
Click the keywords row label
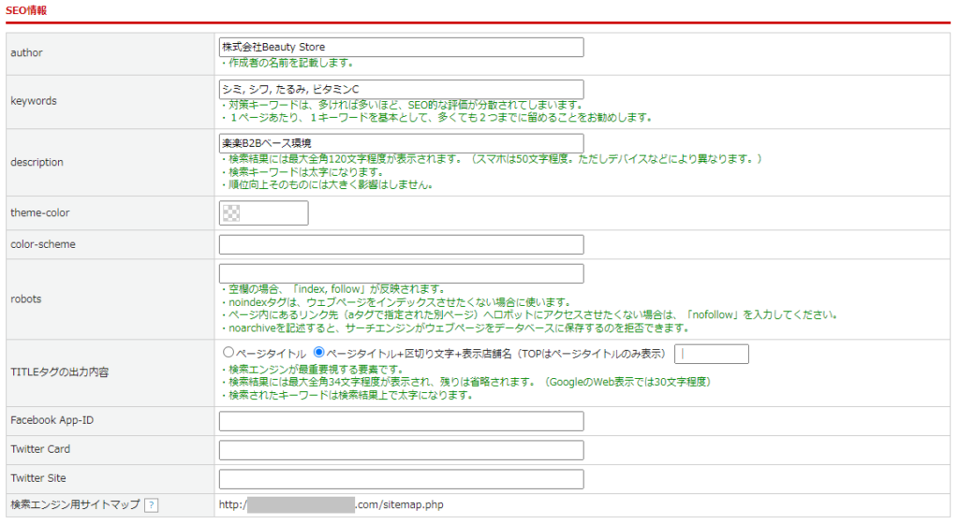[34, 101]
